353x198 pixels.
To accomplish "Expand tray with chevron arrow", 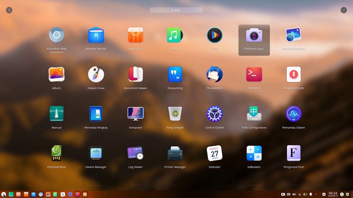I will (316, 194).
